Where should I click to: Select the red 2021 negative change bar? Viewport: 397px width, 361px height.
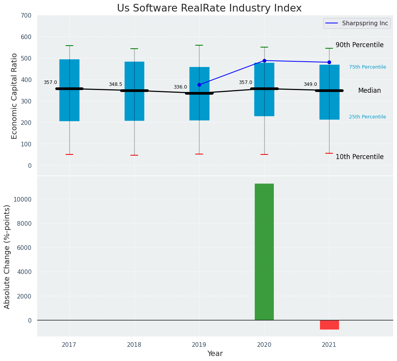(329, 325)
